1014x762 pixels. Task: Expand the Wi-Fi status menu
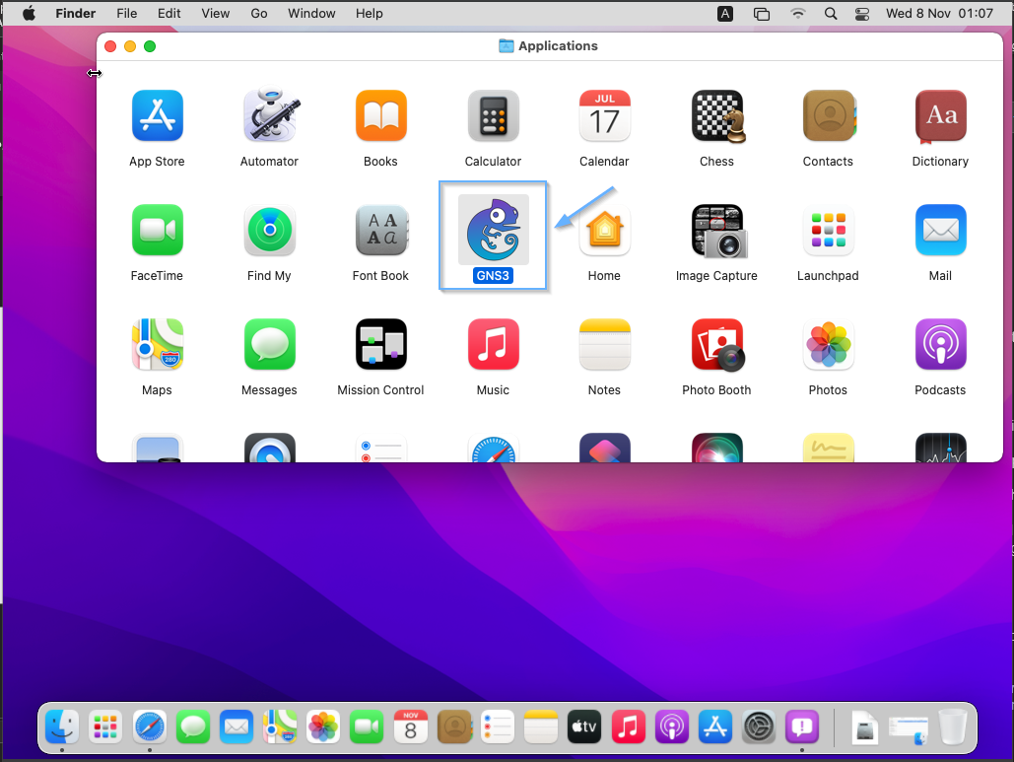pyautogui.click(x=798, y=14)
